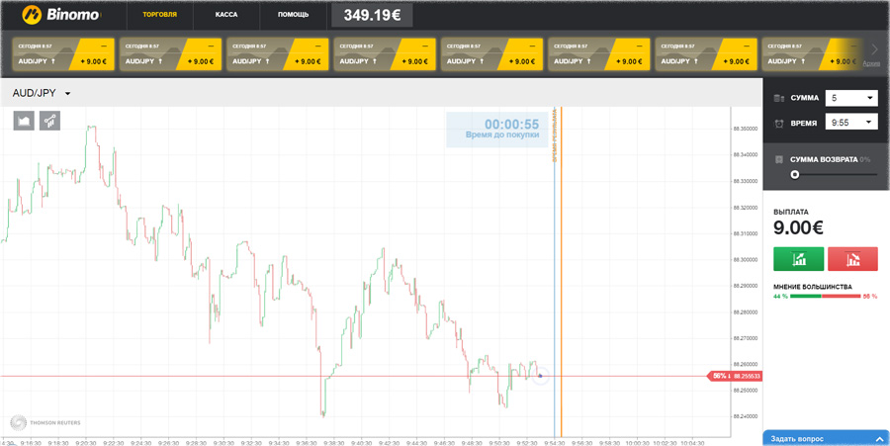The width and height of the screenshot is (890, 446).
Task: Open the chart indicators icon
Action: tap(49, 121)
